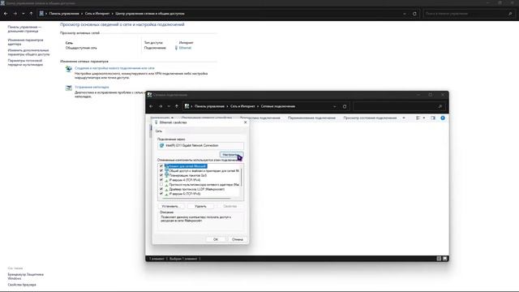Click the 'Настроить...' button
519x292 pixels.
(x=231, y=155)
